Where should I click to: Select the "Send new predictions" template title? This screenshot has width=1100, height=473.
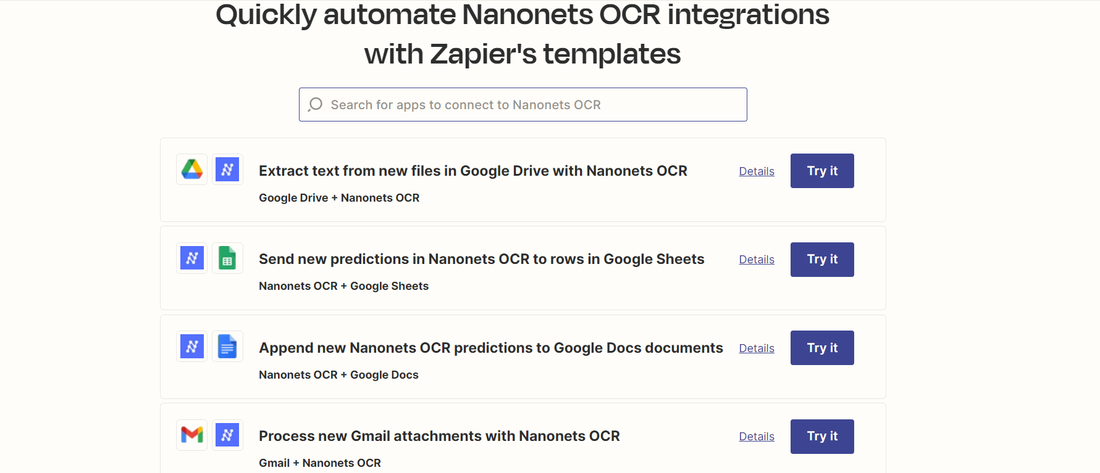click(482, 259)
